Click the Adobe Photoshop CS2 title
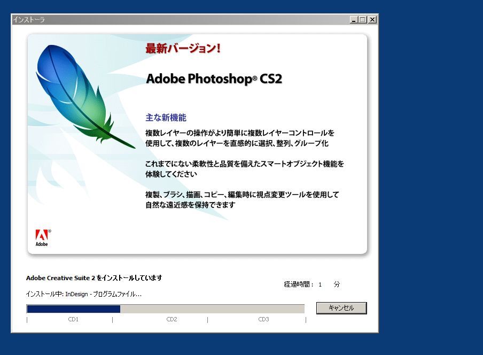Image resolution: width=483 pixels, height=355 pixels. point(214,79)
